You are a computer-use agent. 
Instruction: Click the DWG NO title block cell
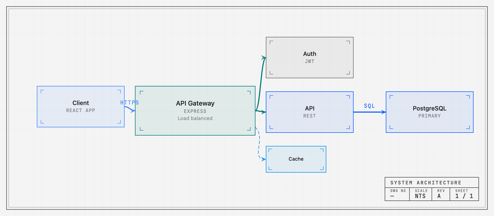[397, 194]
